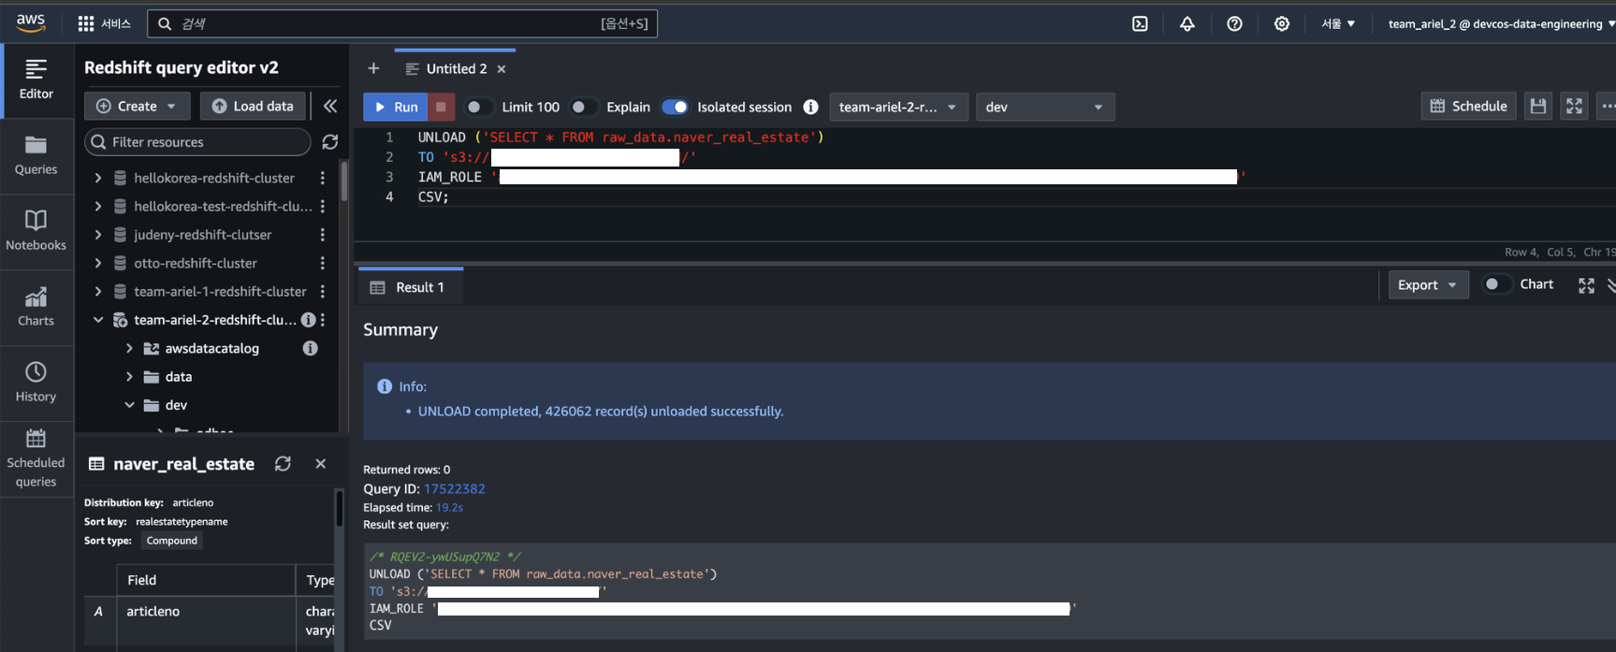Expand hellokorea-test-redshift cluster node
Viewport: 1616px width, 652px height.
(x=98, y=206)
